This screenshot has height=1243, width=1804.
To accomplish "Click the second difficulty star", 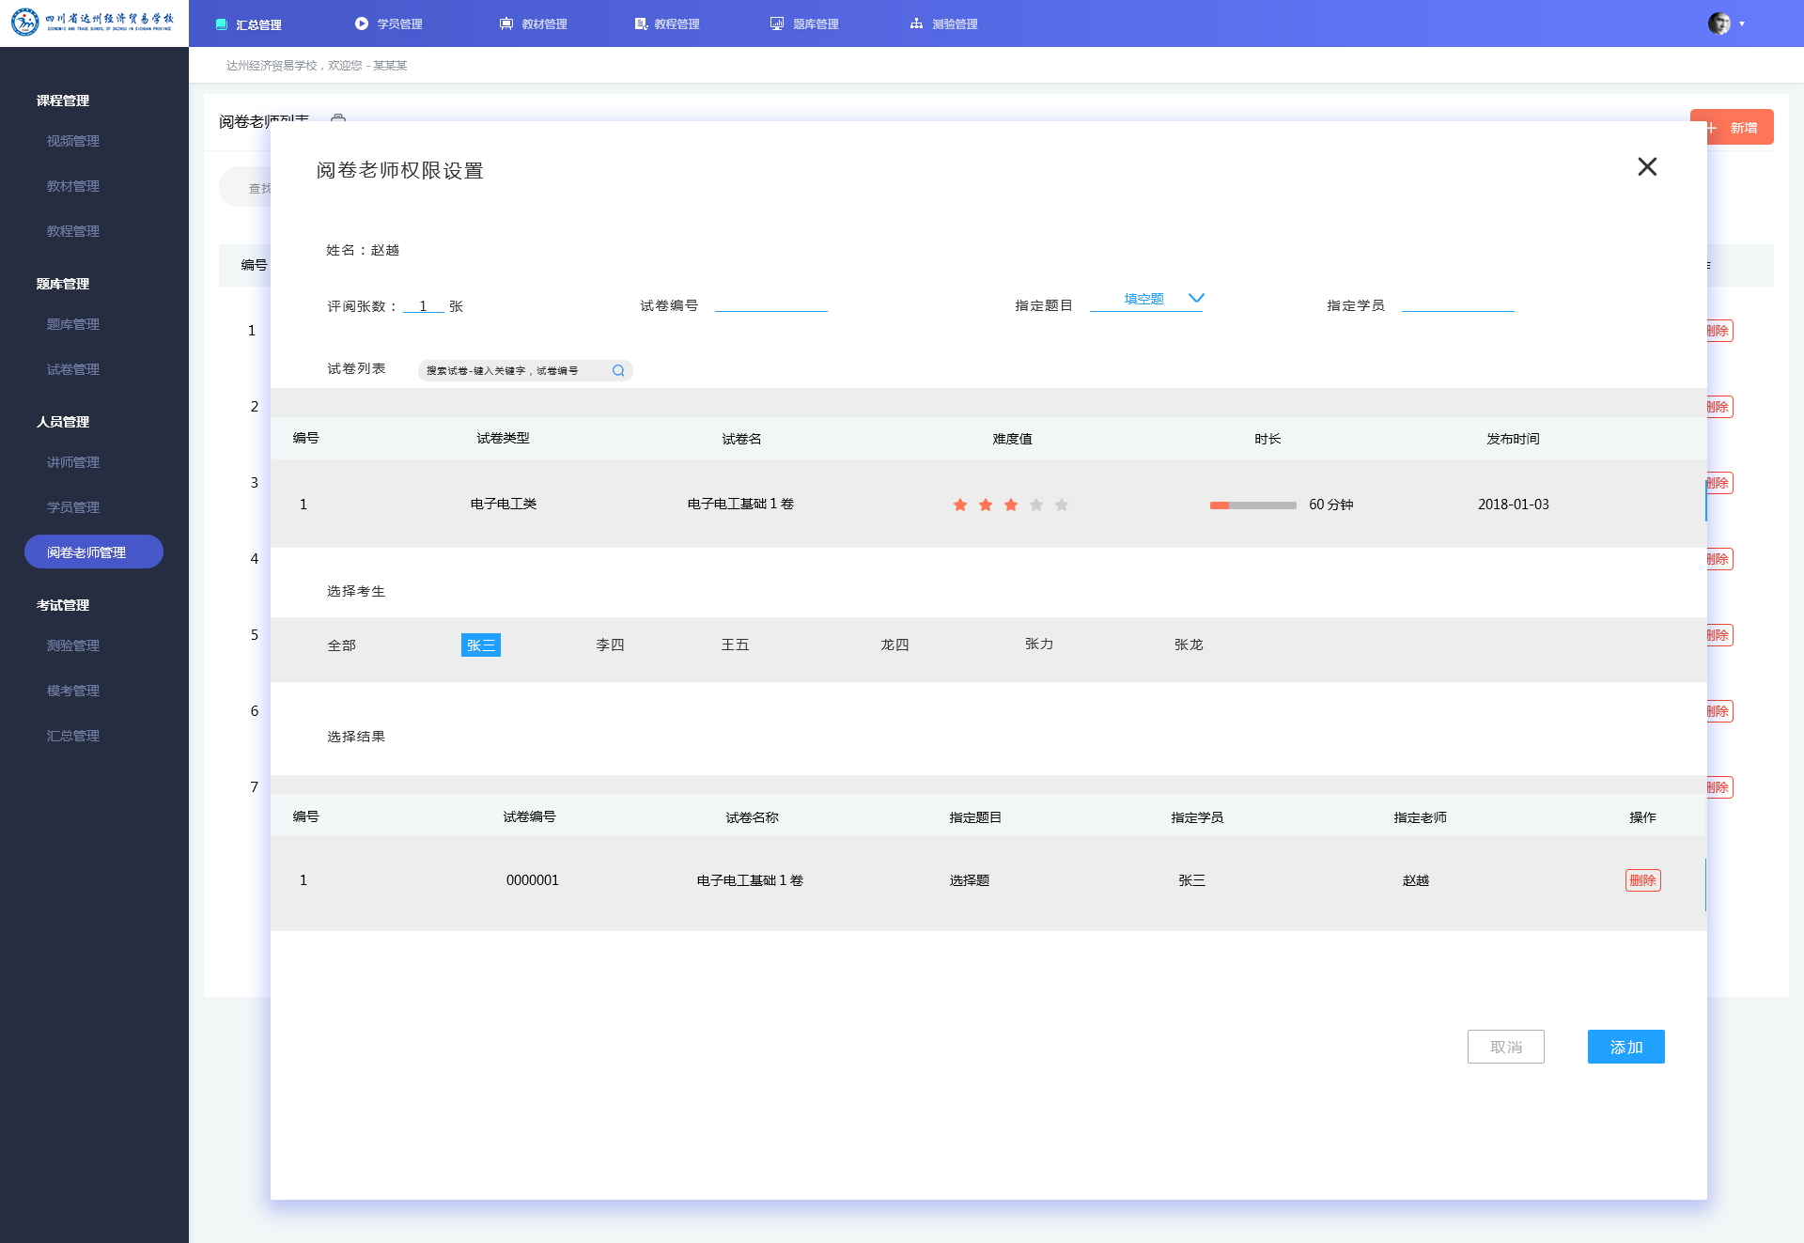I will [x=986, y=505].
